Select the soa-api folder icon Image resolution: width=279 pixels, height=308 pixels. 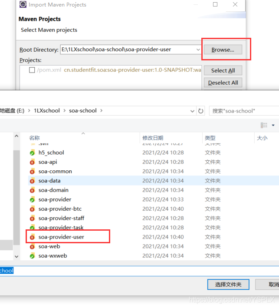click(x=32, y=162)
